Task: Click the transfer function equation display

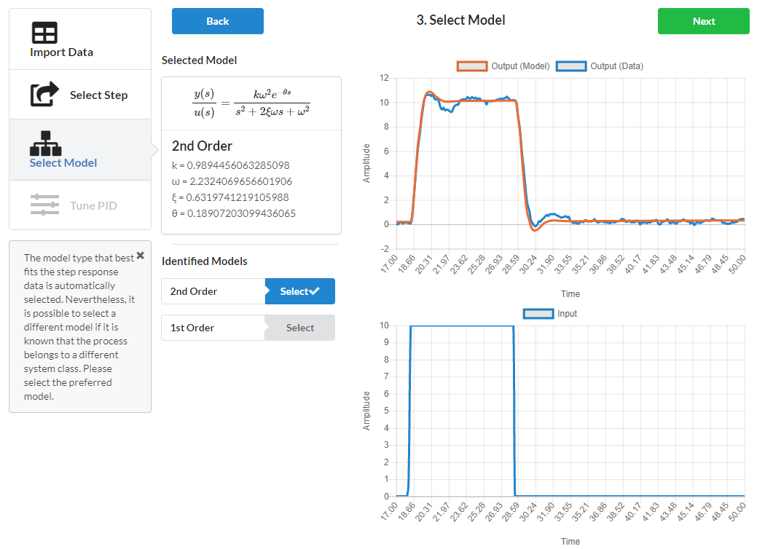Action: click(251, 102)
